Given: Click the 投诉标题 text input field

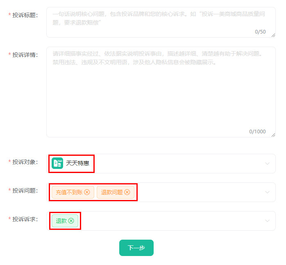Looking at the screenshot, I should tap(161, 22).
